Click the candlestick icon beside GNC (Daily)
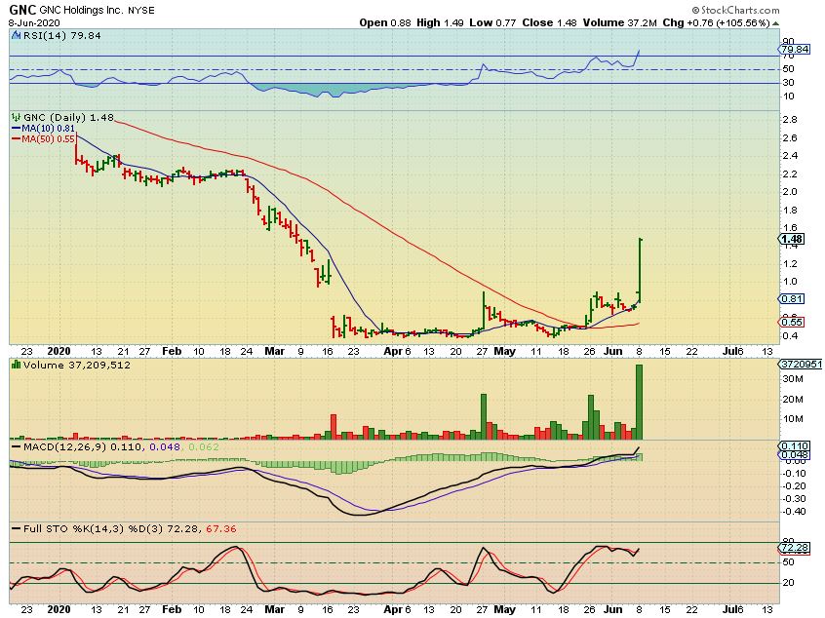 pyautogui.click(x=17, y=117)
